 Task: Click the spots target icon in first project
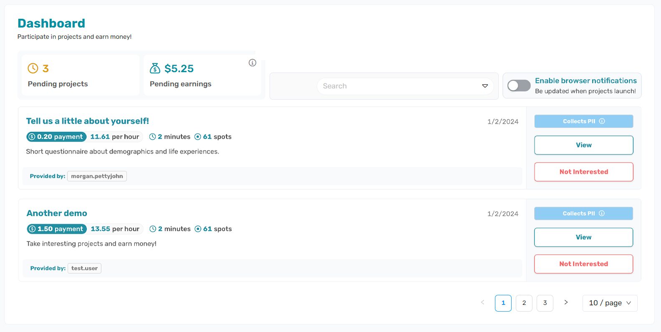point(198,137)
